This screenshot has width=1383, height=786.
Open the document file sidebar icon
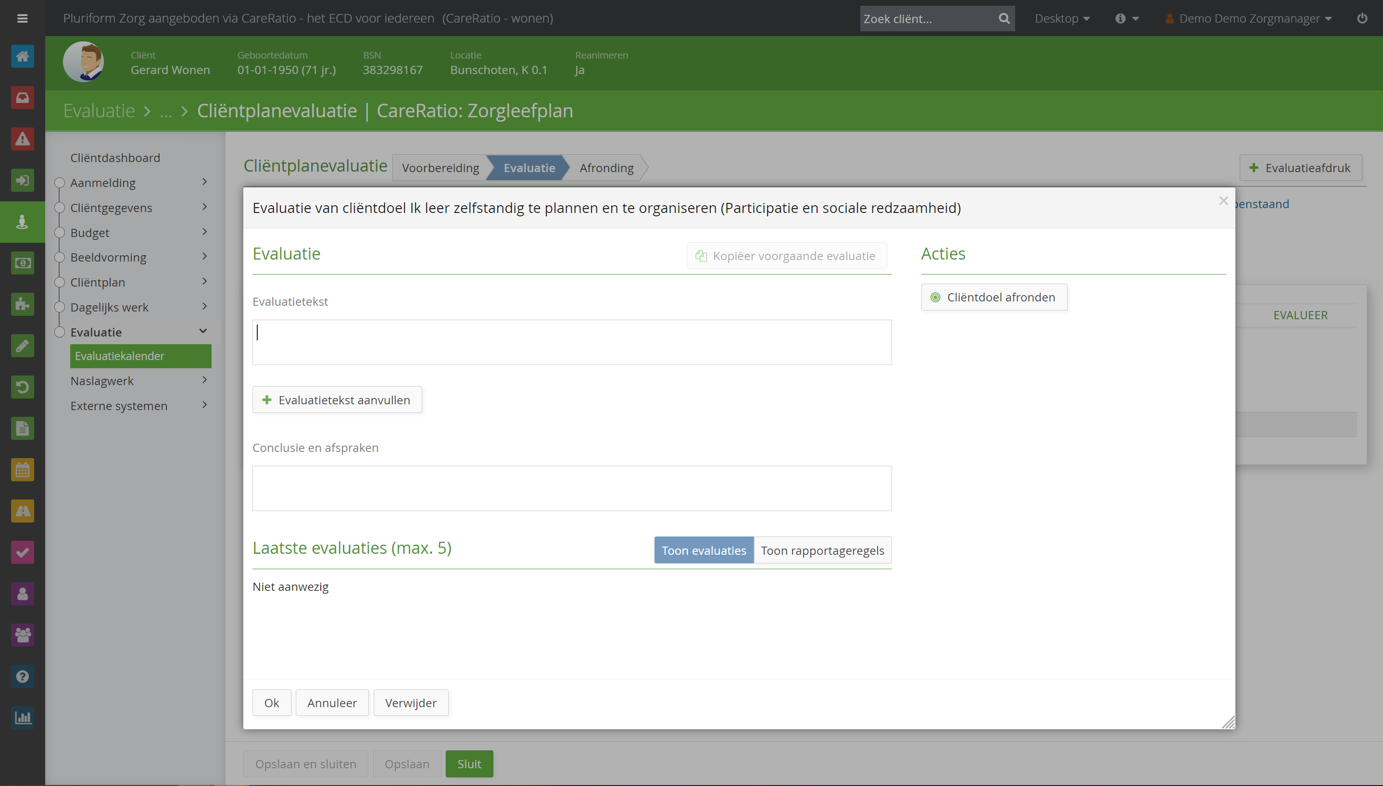pos(22,429)
